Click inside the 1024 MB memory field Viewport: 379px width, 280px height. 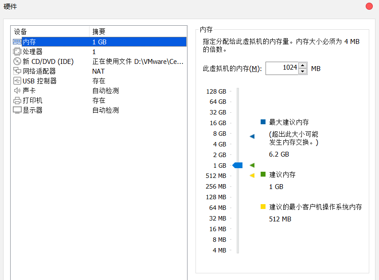(x=281, y=68)
